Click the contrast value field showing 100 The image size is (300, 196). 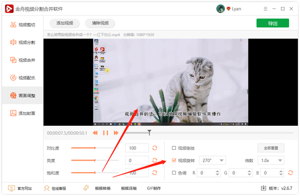(x=137, y=148)
